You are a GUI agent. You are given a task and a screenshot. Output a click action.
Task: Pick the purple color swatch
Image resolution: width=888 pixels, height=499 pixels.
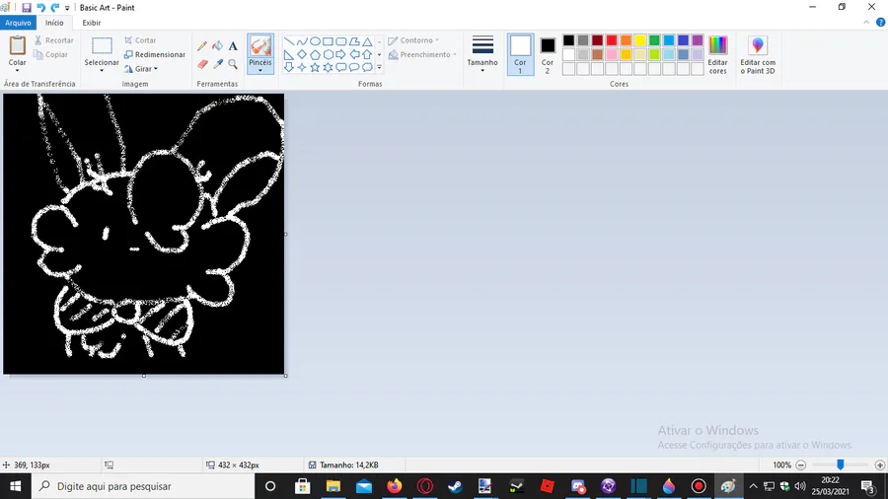[698, 40]
